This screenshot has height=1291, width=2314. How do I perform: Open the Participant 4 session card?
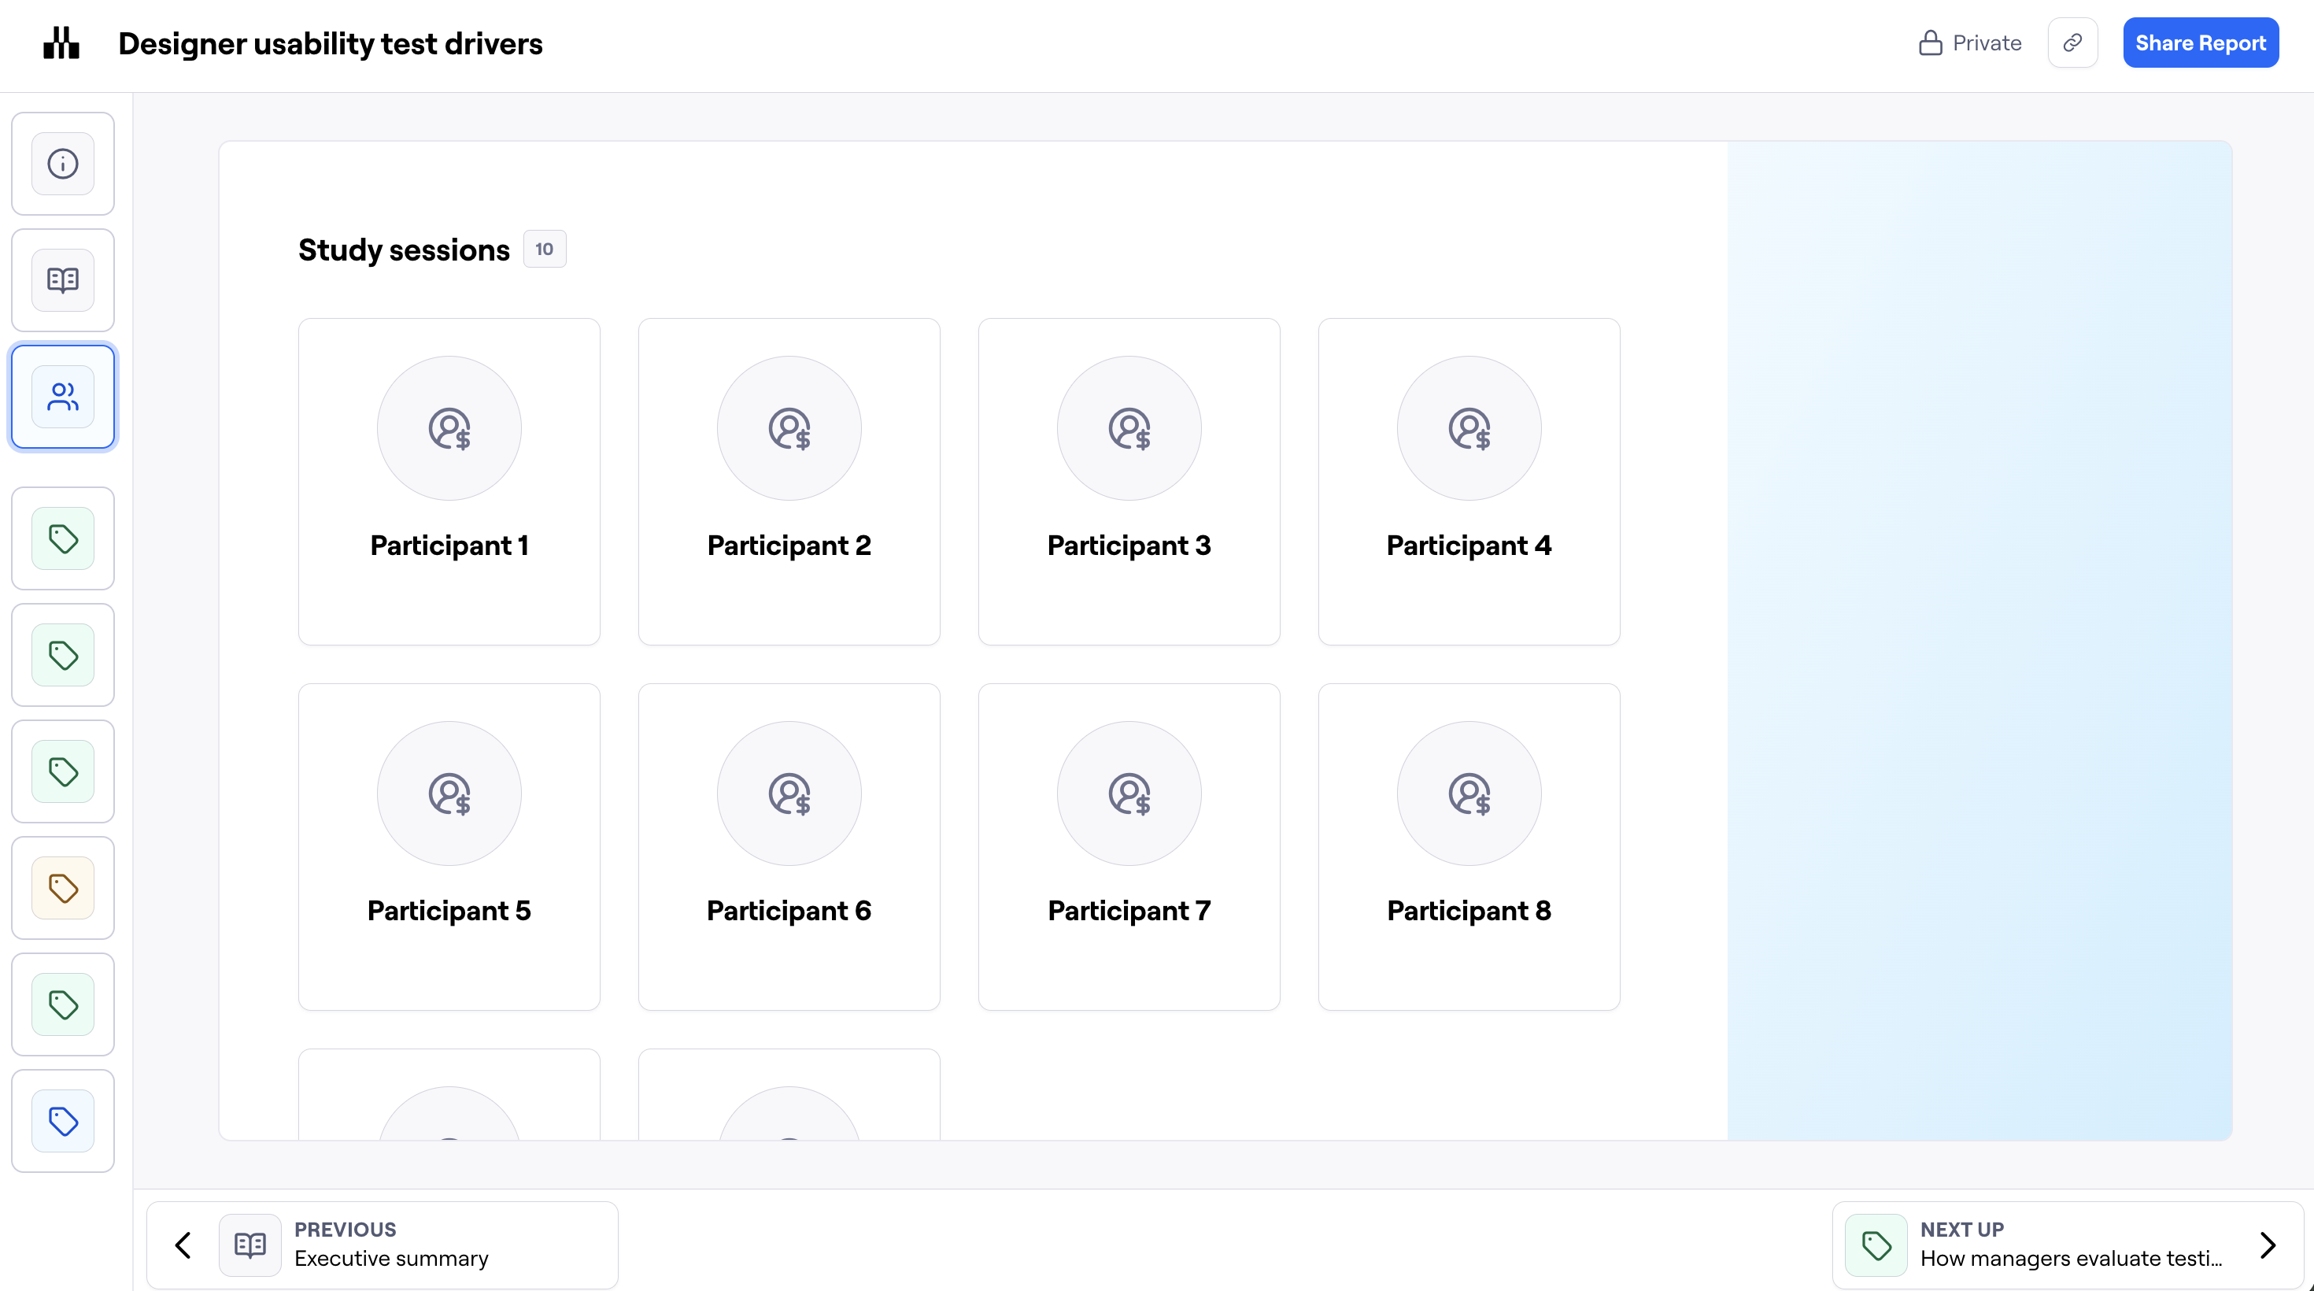tap(1469, 482)
